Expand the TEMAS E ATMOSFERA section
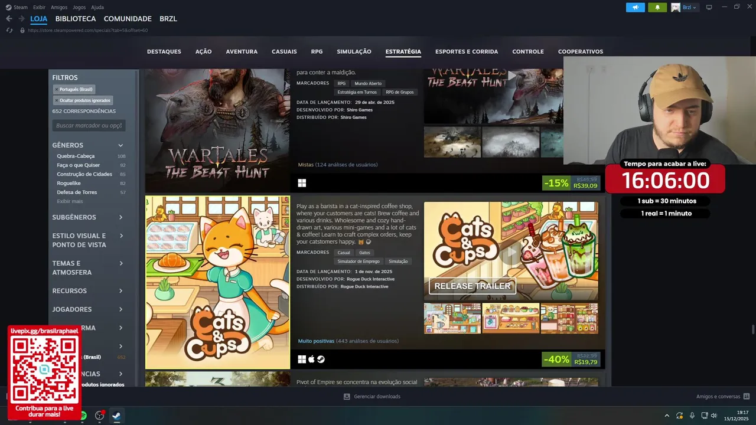Viewport: 756px width, 425px height. 89,268
